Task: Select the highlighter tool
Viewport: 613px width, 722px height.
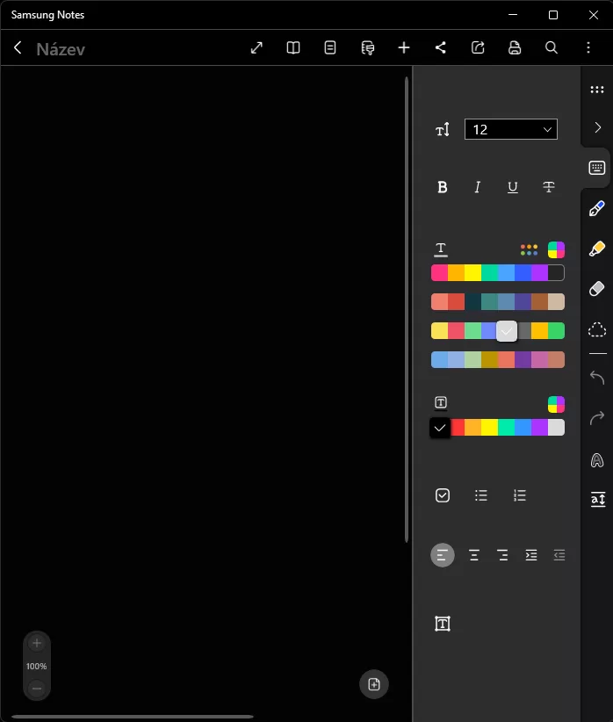Action: pyautogui.click(x=597, y=249)
